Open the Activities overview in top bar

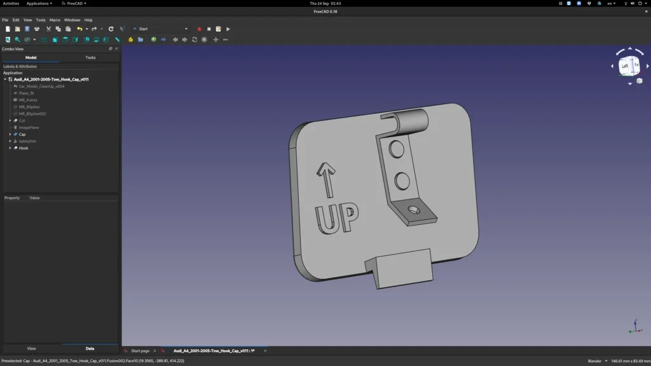(x=11, y=3)
